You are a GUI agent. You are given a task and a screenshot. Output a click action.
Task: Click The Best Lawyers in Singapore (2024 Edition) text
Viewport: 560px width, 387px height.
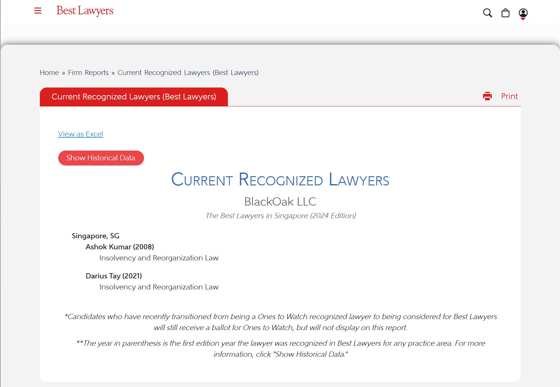click(281, 216)
